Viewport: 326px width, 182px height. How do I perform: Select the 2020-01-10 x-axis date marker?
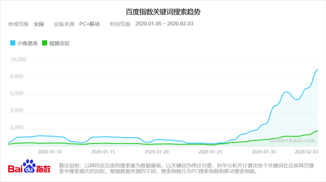point(50,152)
